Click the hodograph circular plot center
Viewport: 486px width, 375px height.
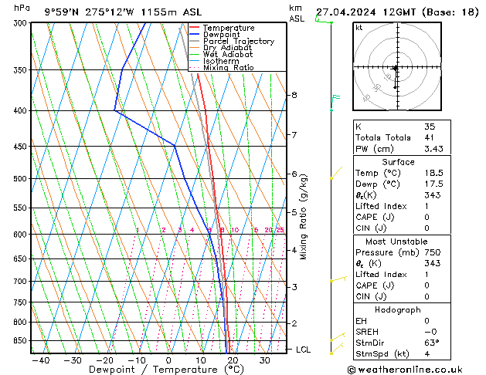397,67
